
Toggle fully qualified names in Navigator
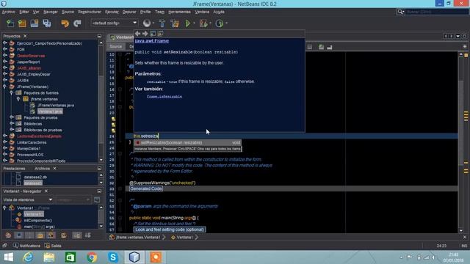[x=64, y=235]
